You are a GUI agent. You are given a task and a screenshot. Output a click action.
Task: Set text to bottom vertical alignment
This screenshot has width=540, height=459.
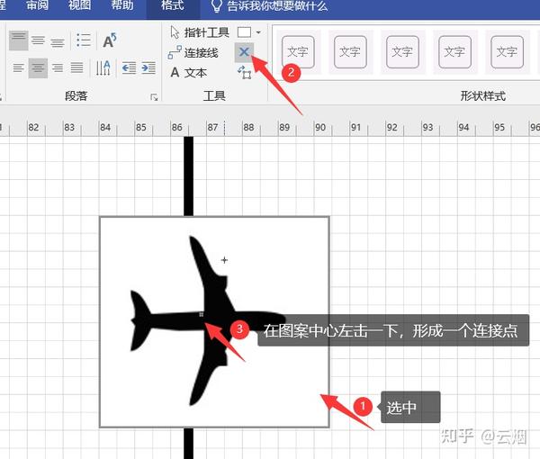click(x=58, y=42)
